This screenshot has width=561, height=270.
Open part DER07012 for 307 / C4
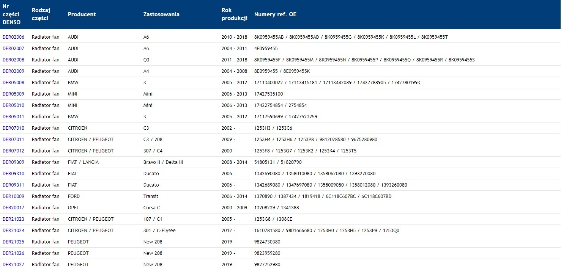(13, 151)
